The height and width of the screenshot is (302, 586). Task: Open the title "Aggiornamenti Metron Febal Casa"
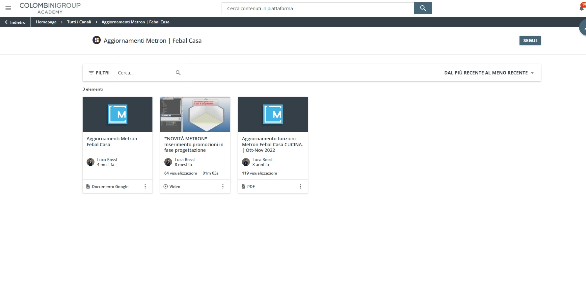click(112, 142)
